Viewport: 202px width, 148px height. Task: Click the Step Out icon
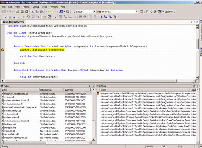point(38,17)
